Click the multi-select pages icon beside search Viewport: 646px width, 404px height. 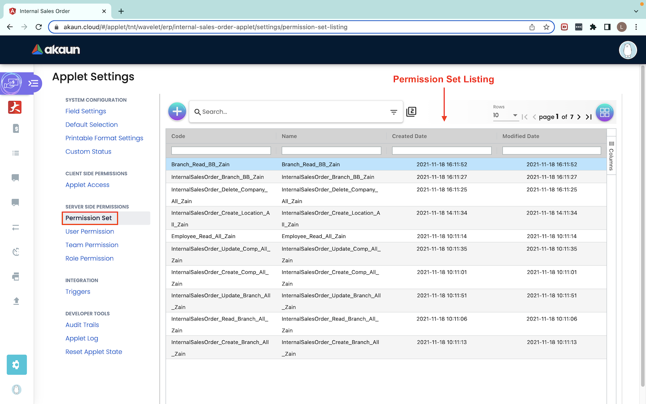[x=411, y=112]
